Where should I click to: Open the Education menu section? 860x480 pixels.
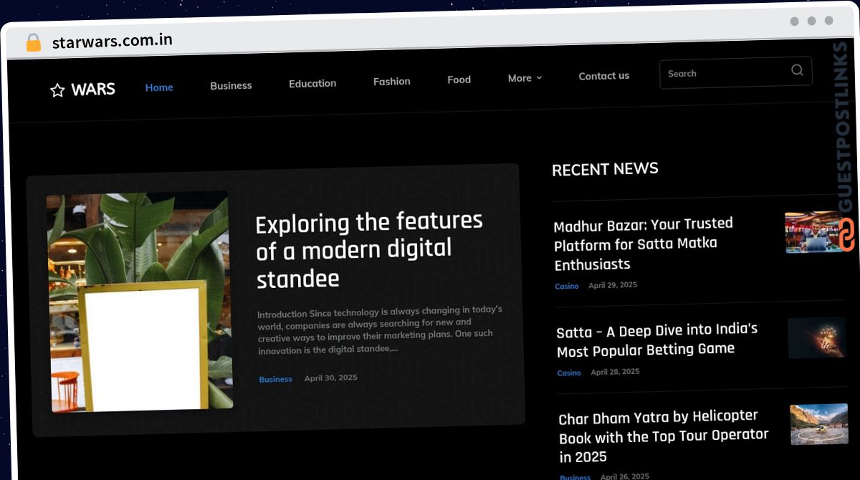coord(312,83)
